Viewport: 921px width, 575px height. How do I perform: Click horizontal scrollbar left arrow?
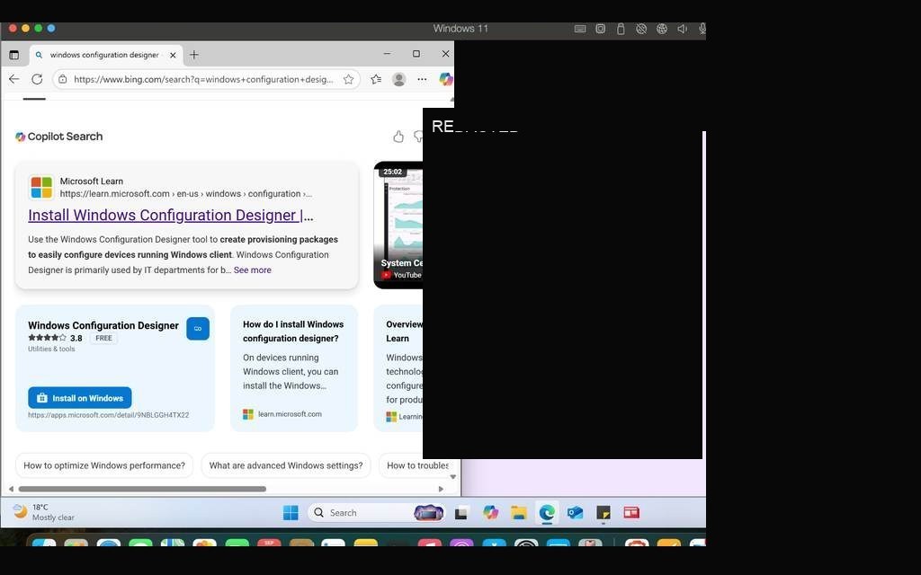tap(11, 489)
